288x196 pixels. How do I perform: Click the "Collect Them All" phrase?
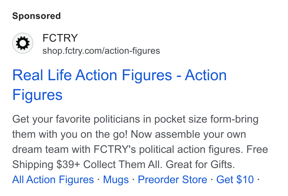click(x=123, y=164)
